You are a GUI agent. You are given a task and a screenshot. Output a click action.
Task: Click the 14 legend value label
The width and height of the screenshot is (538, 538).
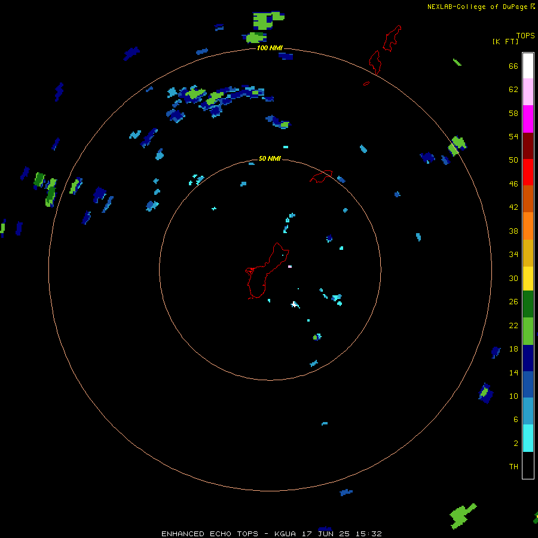(x=513, y=372)
